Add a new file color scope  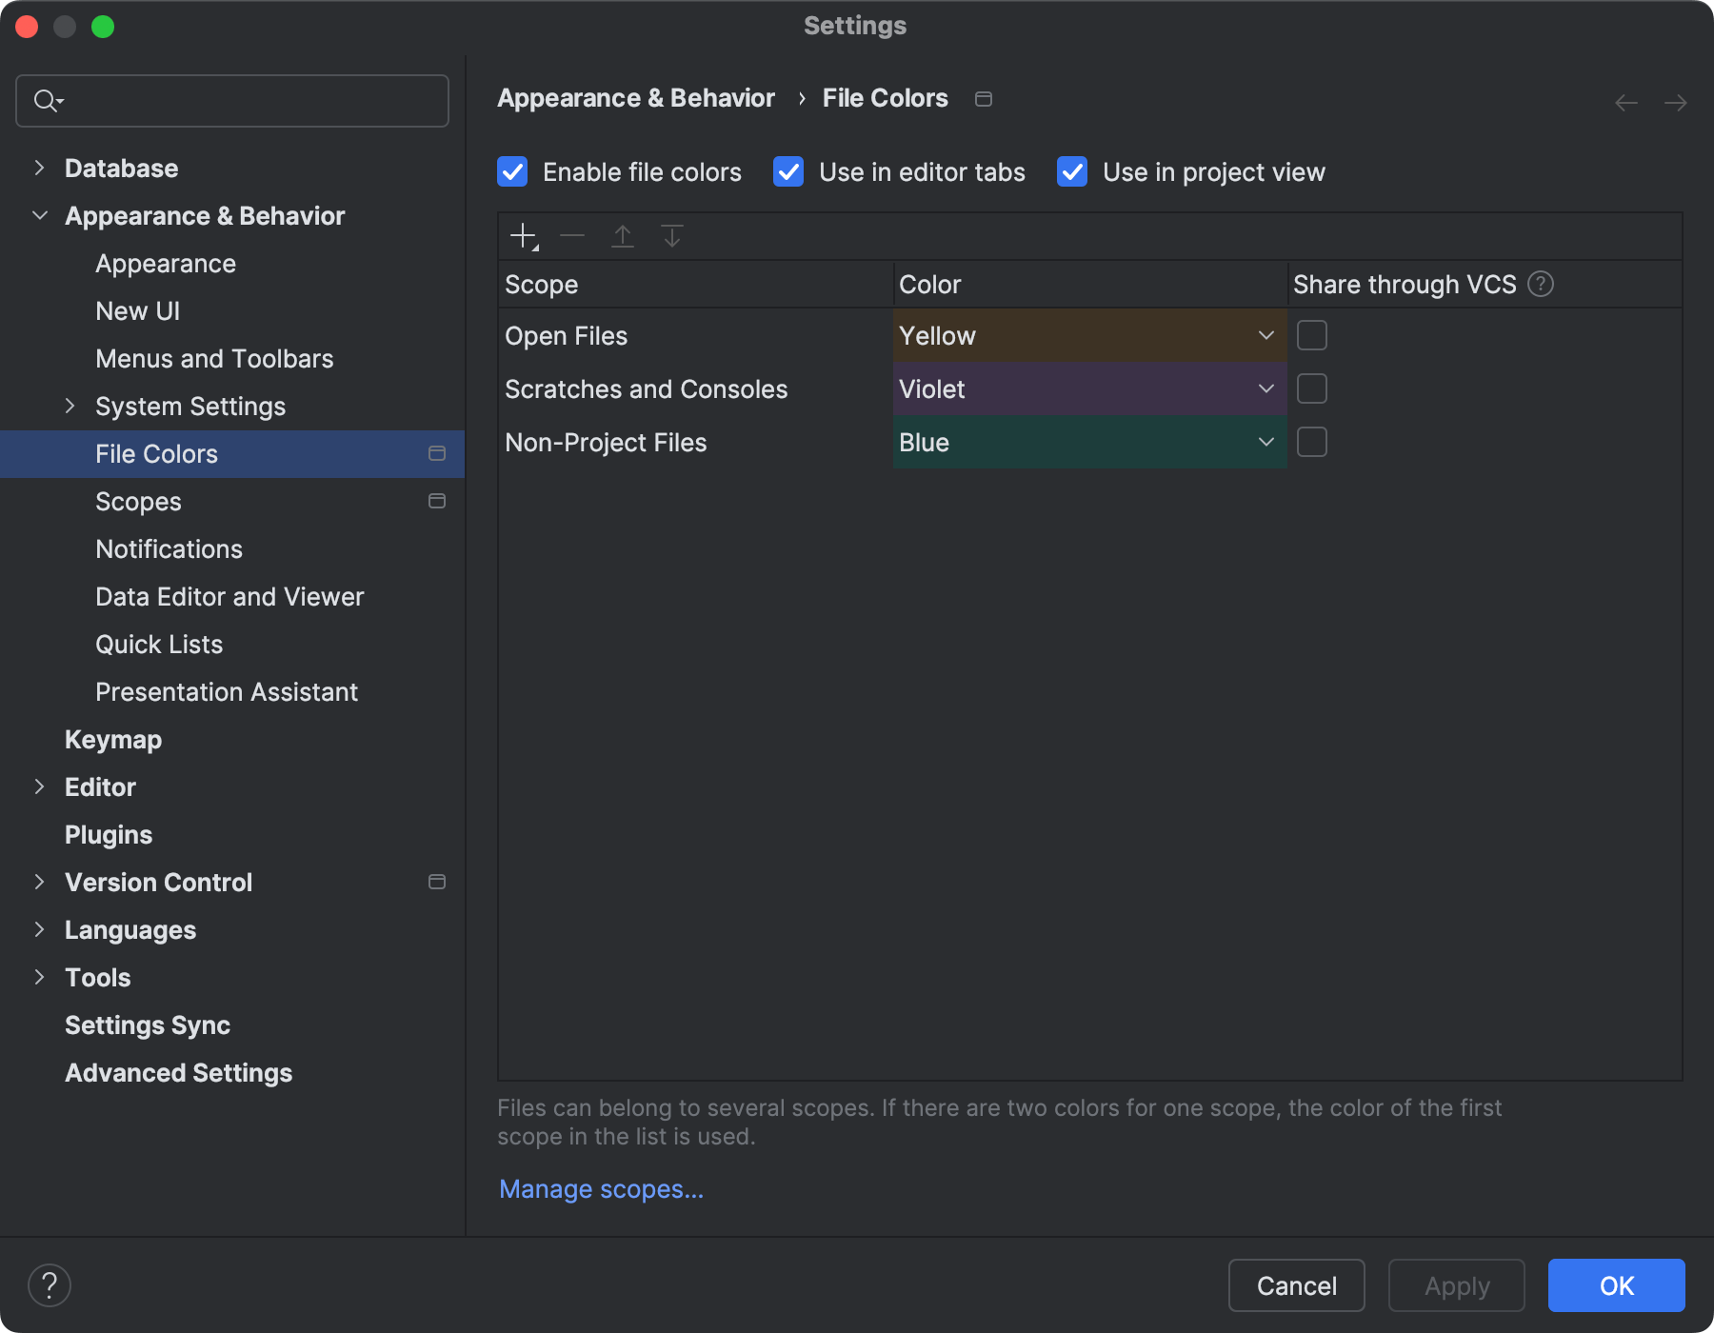[x=524, y=236]
